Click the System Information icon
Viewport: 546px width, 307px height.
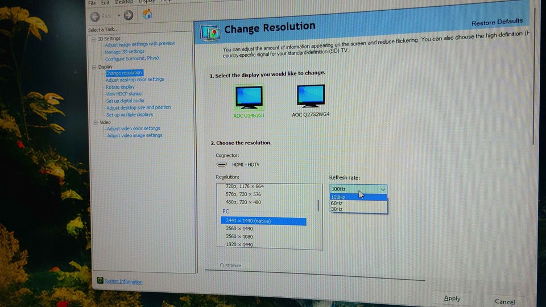100,280
